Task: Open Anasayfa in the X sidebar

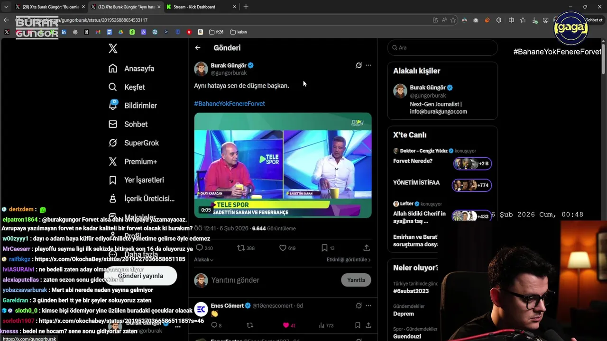Action: (x=131, y=68)
